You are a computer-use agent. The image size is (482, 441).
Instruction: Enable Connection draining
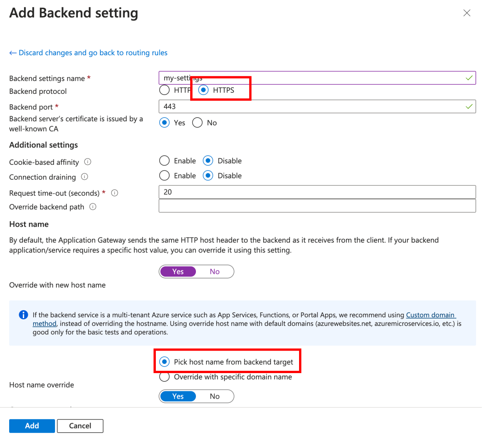click(x=164, y=175)
